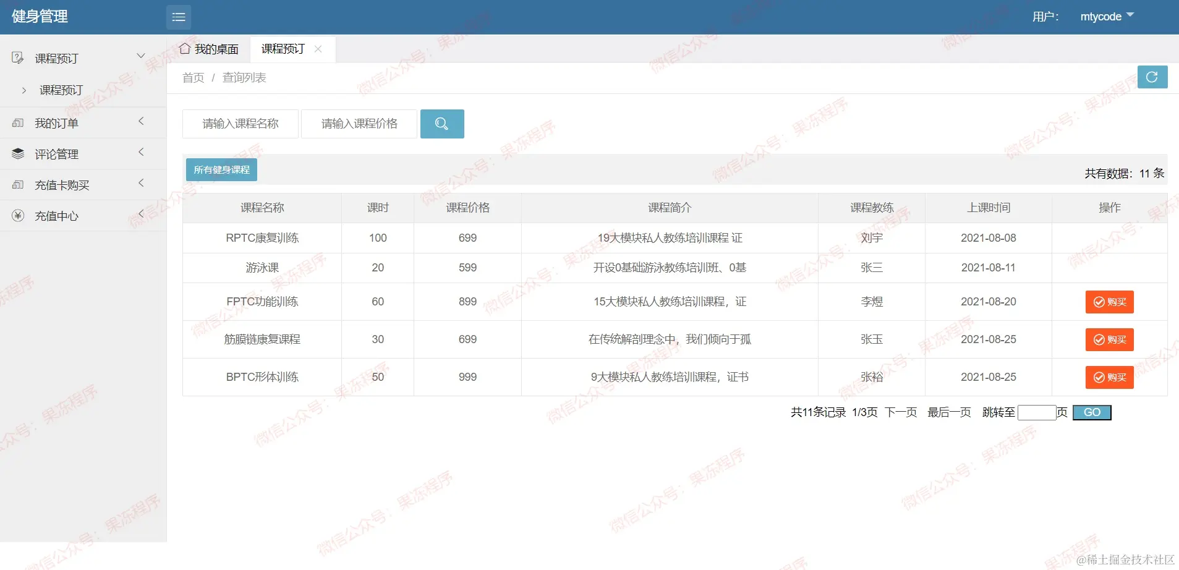1179x570 pixels.
Task: Click the 课程预订 sidebar edit icon
Action: pos(18,58)
